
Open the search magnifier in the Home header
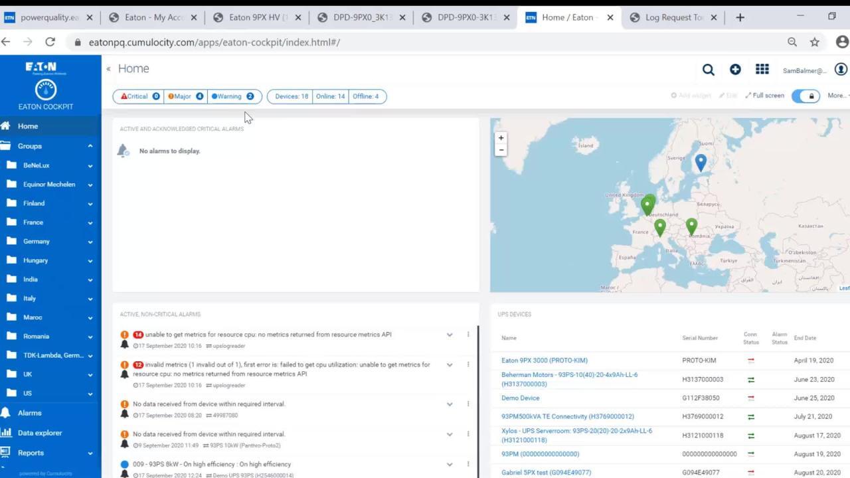709,70
